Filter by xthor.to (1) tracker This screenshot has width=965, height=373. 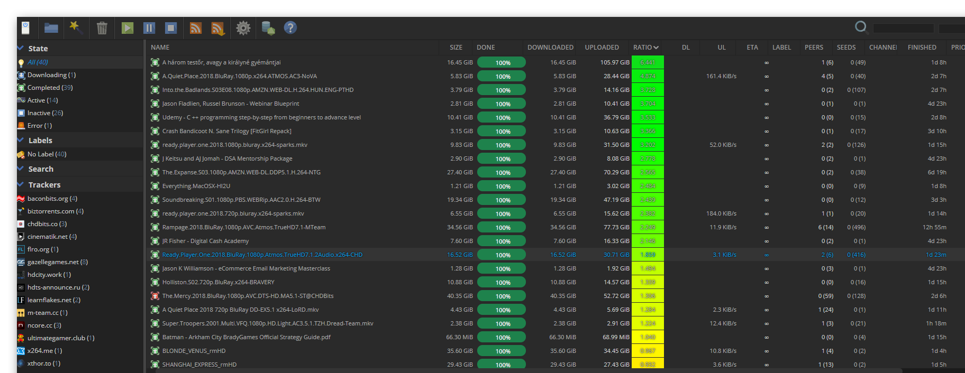pyautogui.click(x=80, y=363)
